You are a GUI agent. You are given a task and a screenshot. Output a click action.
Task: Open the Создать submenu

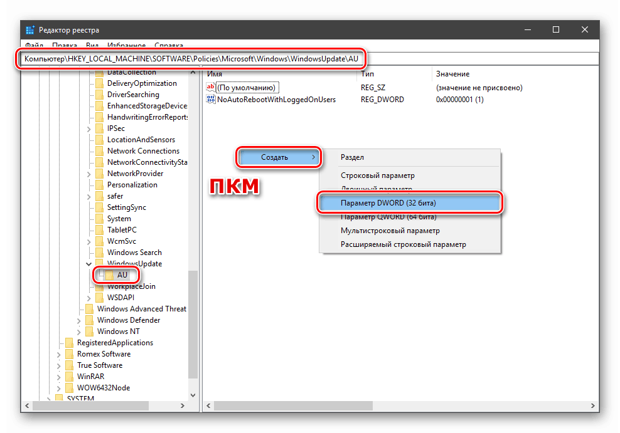(279, 157)
